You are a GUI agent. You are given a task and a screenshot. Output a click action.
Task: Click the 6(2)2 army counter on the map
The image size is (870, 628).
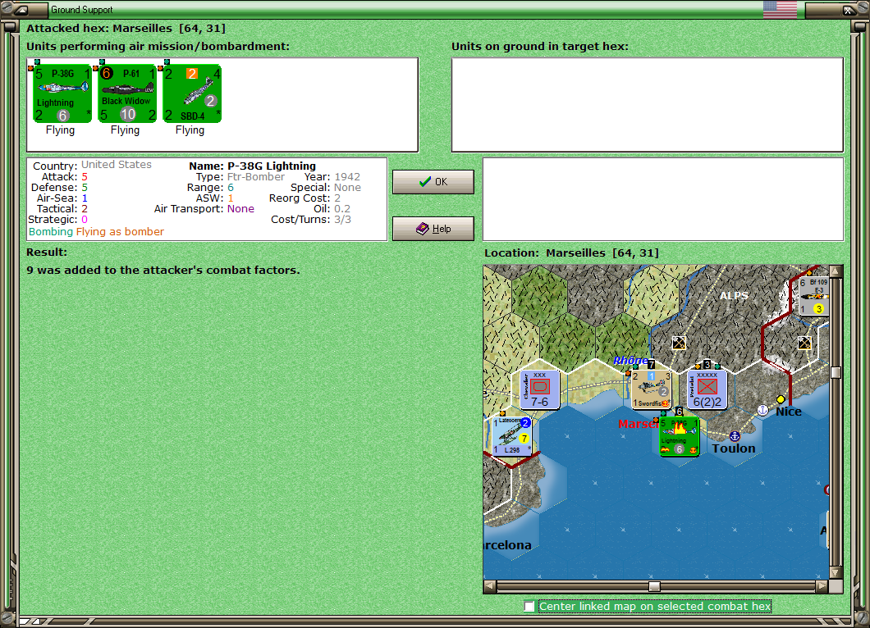pyautogui.click(x=707, y=389)
